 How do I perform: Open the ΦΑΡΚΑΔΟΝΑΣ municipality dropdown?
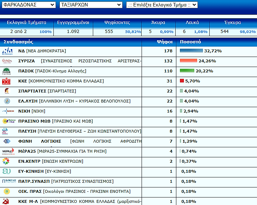click(x=28, y=5)
